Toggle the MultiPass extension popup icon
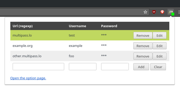Viewport: 180px width, 112px height. (x=171, y=12)
